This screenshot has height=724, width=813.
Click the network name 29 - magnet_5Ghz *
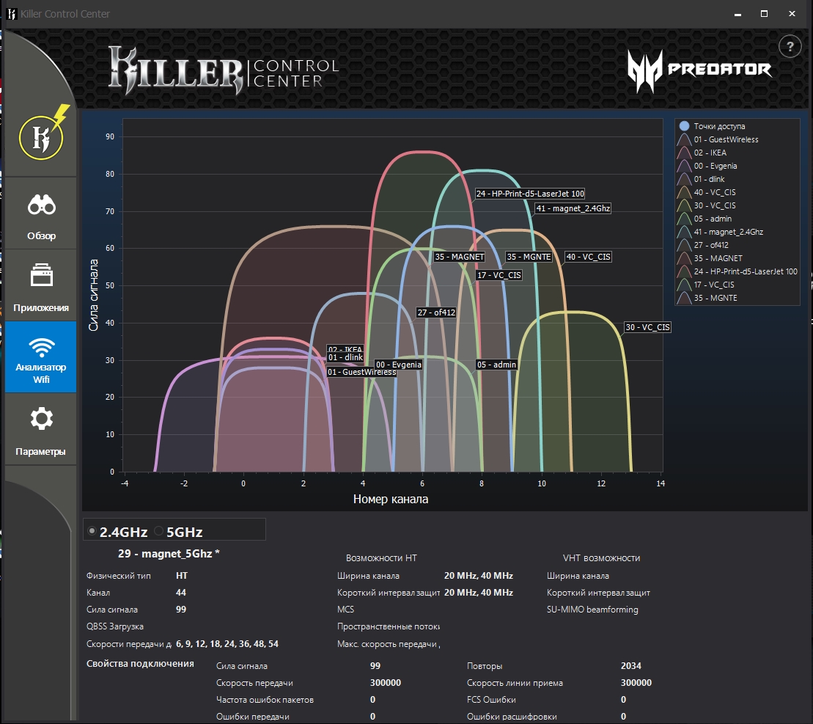coord(169,553)
